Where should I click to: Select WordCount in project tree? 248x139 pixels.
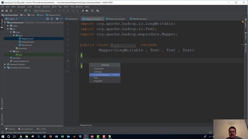[x=26, y=45]
